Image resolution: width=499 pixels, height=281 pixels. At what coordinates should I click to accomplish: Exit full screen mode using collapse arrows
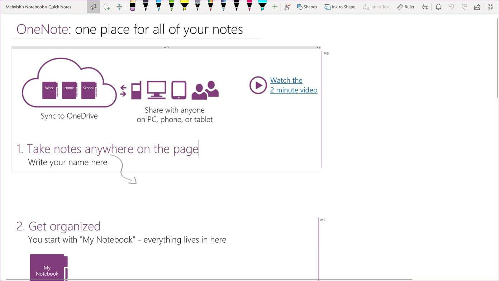click(490, 7)
